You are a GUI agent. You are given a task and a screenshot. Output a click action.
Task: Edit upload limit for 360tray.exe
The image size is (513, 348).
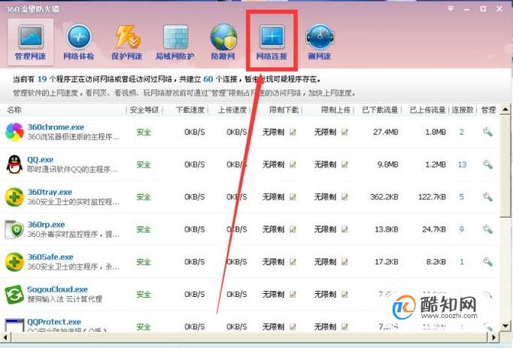[x=345, y=197]
